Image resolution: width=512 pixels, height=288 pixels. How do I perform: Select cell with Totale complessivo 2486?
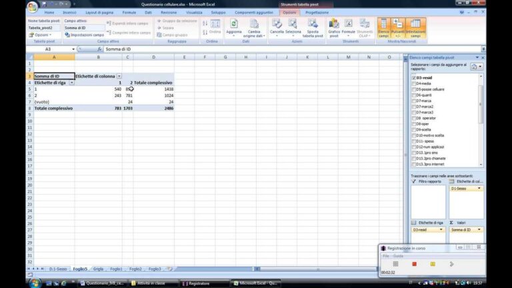point(153,108)
